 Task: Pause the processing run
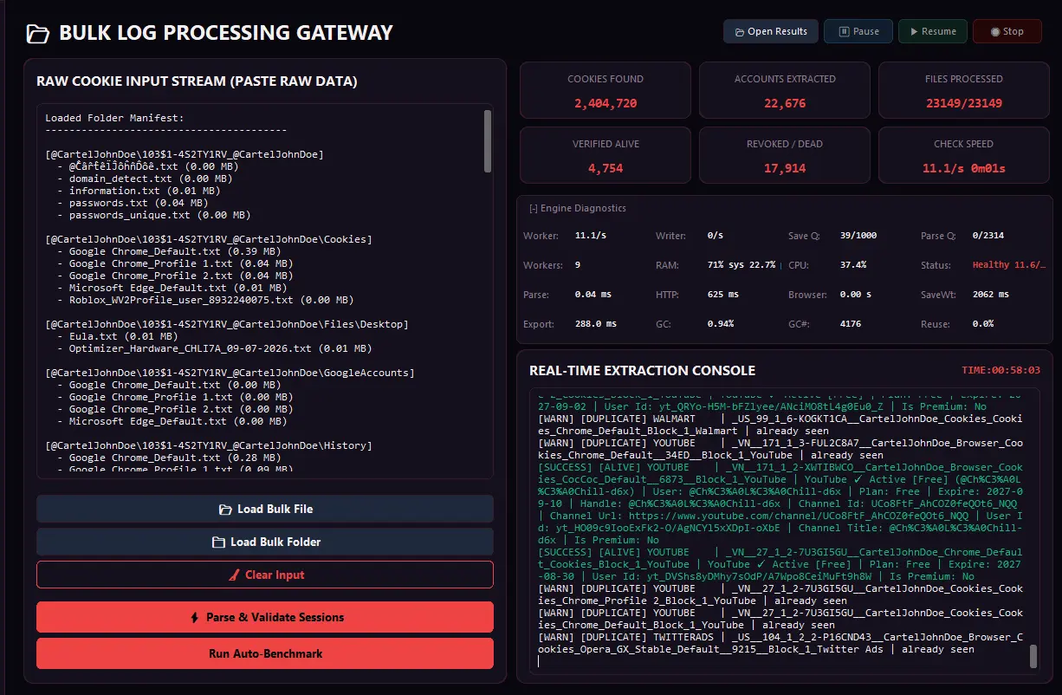click(x=858, y=31)
